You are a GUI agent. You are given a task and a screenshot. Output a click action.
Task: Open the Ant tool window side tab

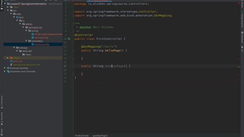point(242,49)
